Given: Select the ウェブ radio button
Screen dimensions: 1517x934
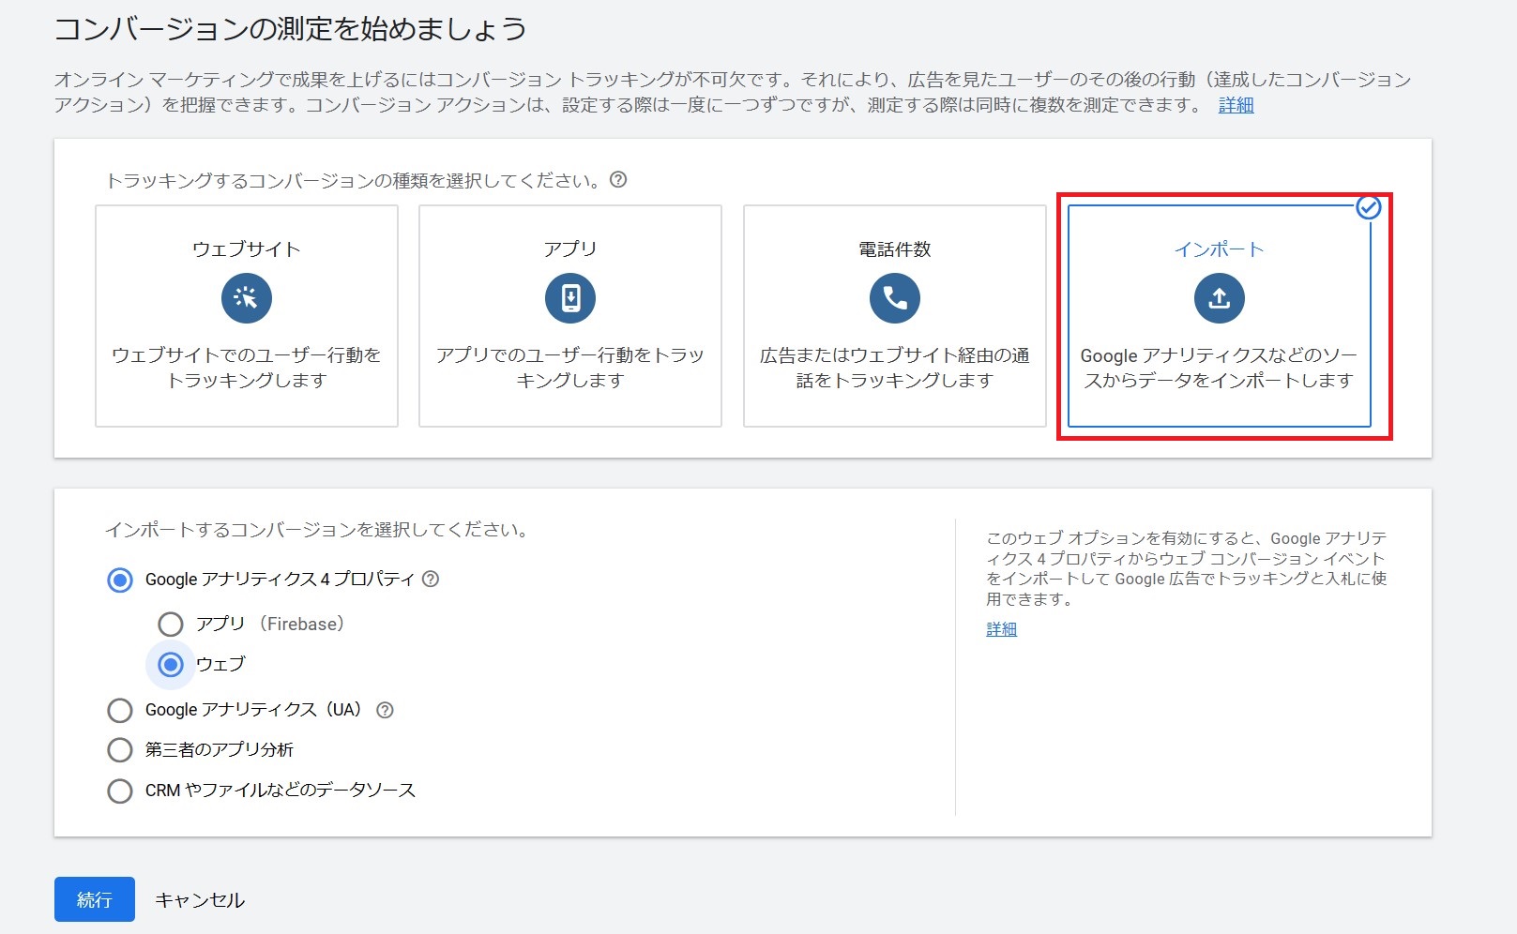Looking at the screenshot, I should 170,665.
